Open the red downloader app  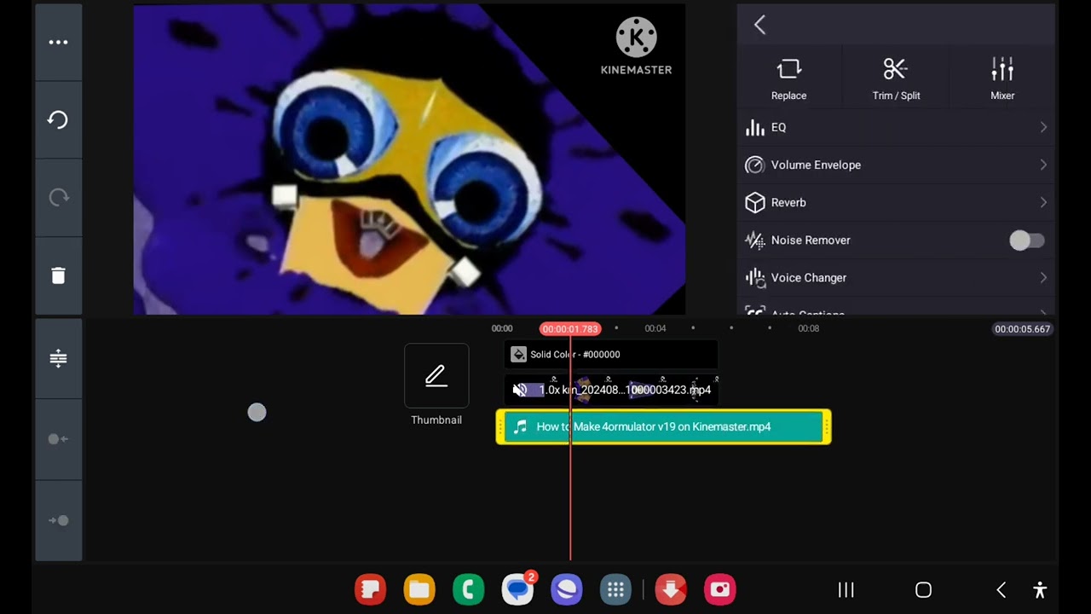coord(671,589)
